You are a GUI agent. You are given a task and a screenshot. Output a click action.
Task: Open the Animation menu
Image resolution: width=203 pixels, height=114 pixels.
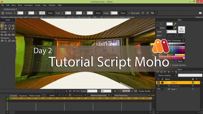28,5
